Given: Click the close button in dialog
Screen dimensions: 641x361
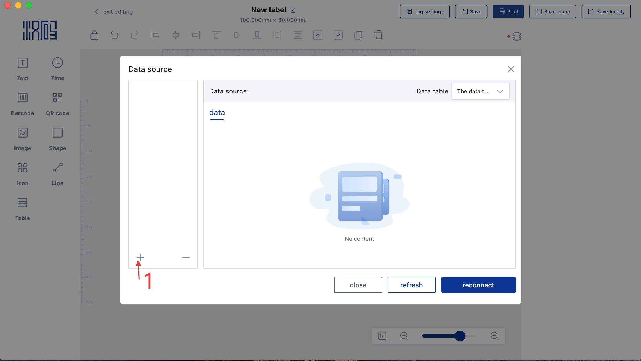Looking at the screenshot, I should click(358, 285).
